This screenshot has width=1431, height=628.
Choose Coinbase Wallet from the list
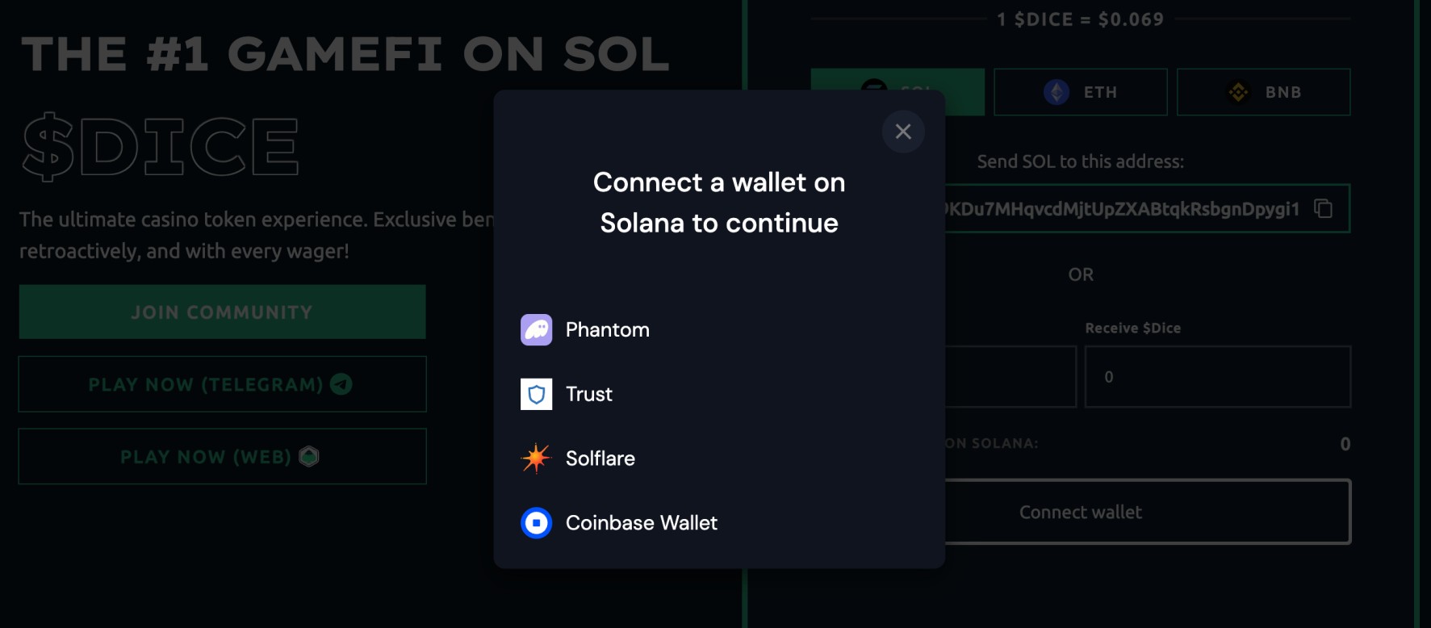(x=718, y=523)
